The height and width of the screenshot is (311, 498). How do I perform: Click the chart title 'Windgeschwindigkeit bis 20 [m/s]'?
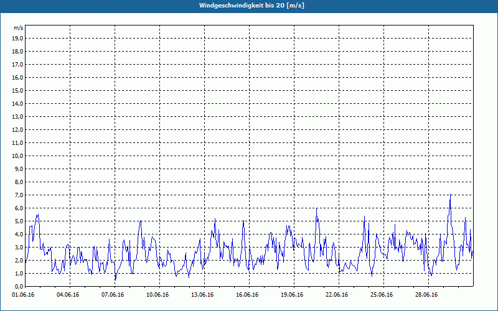click(251, 6)
